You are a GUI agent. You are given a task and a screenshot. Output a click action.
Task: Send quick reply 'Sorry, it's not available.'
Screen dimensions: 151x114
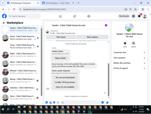[65, 87]
